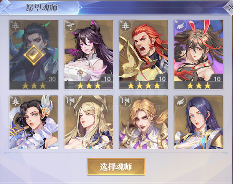The height and width of the screenshot is (184, 233).
Task: Click the wing class icon on navy-haired woman card
Action: [180, 101]
